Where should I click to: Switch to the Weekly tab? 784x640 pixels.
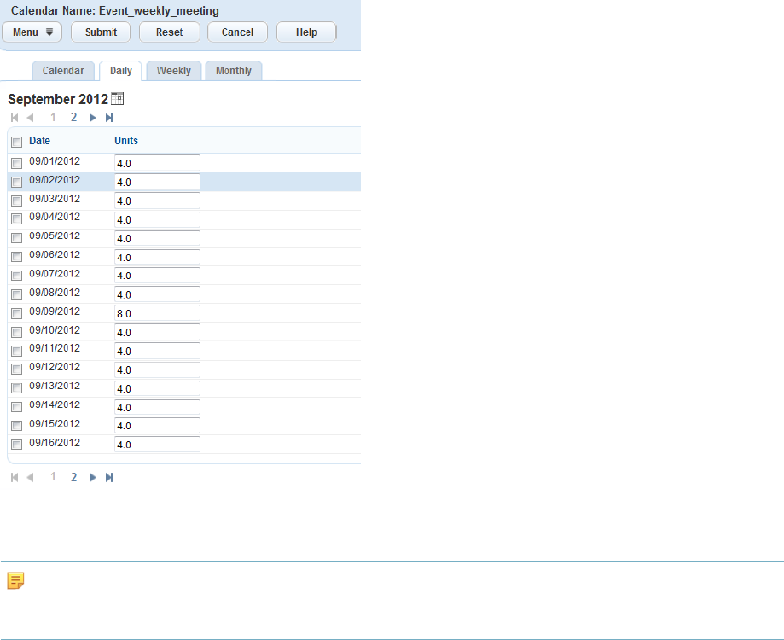pyautogui.click(x=173, y=71)
